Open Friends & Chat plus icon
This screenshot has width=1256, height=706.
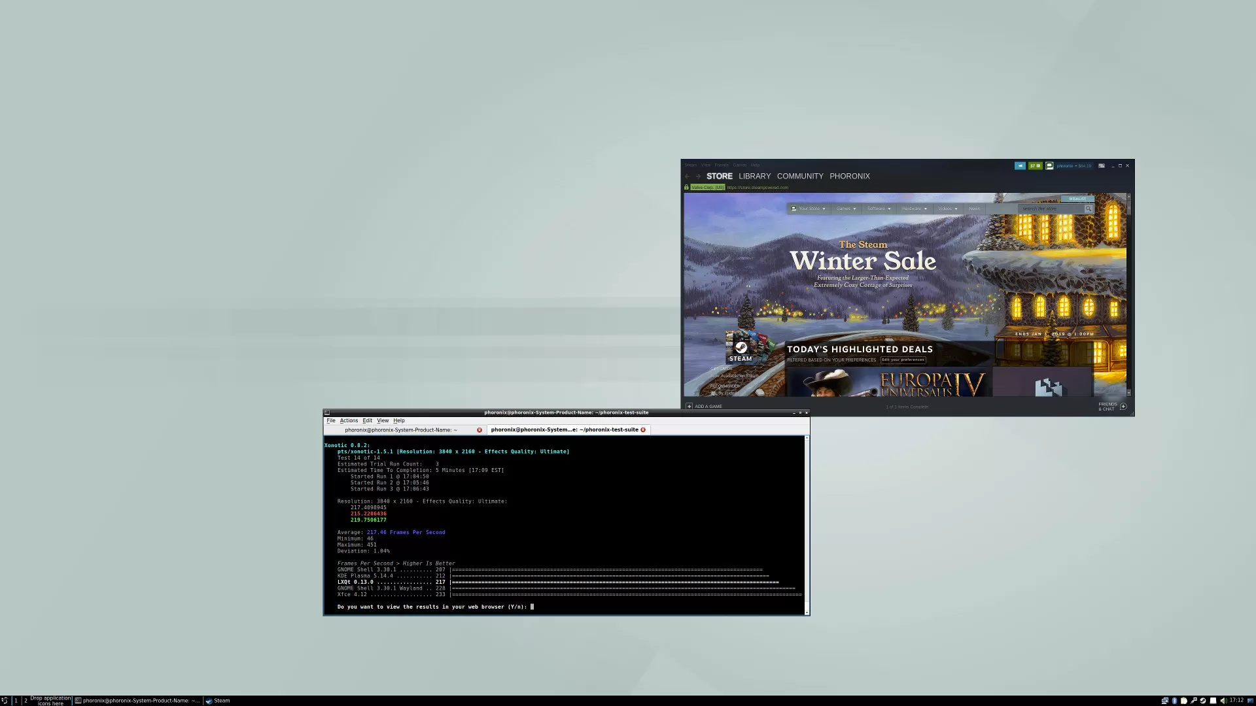tap(1123, 407)
